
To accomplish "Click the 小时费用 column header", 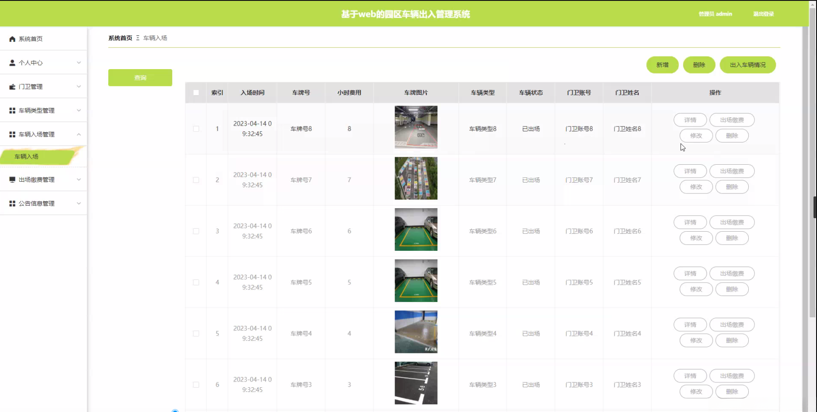I will coord(349,93).
